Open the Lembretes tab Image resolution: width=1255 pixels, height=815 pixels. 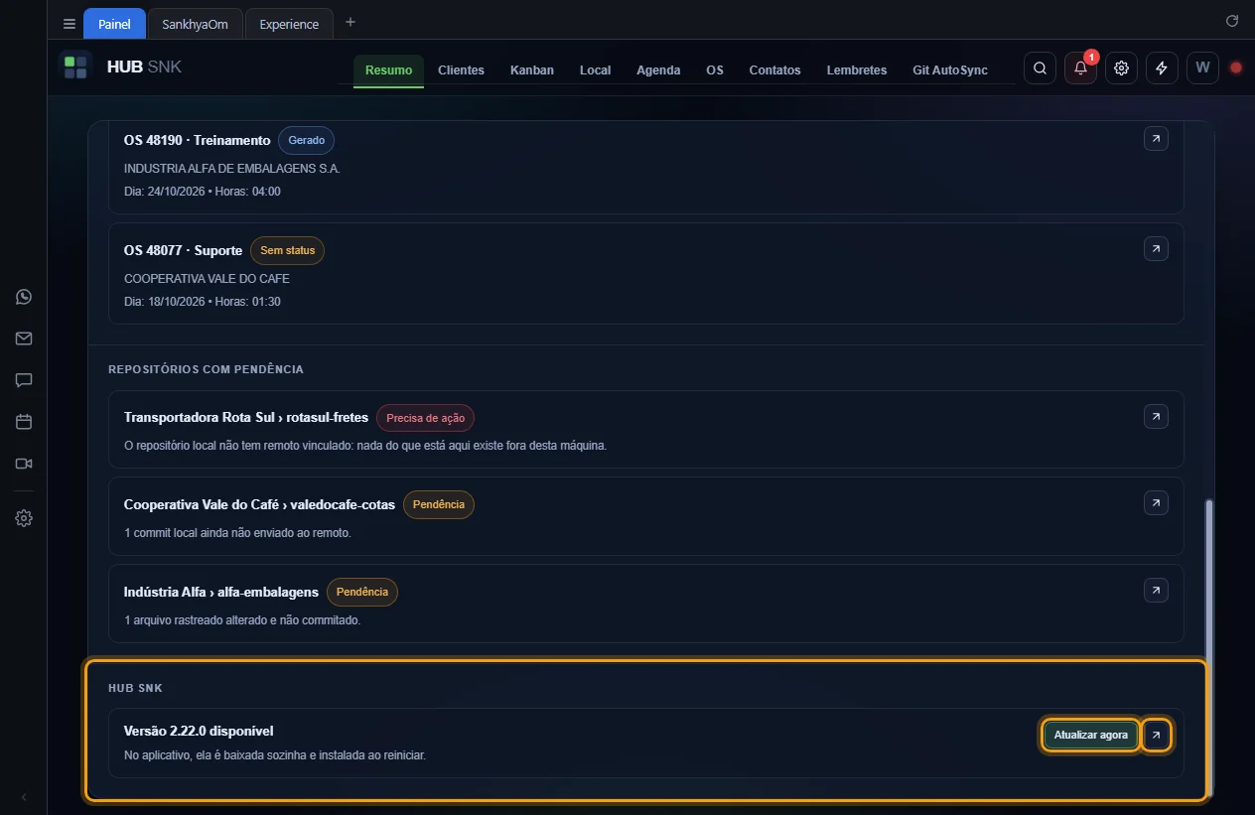857,70
